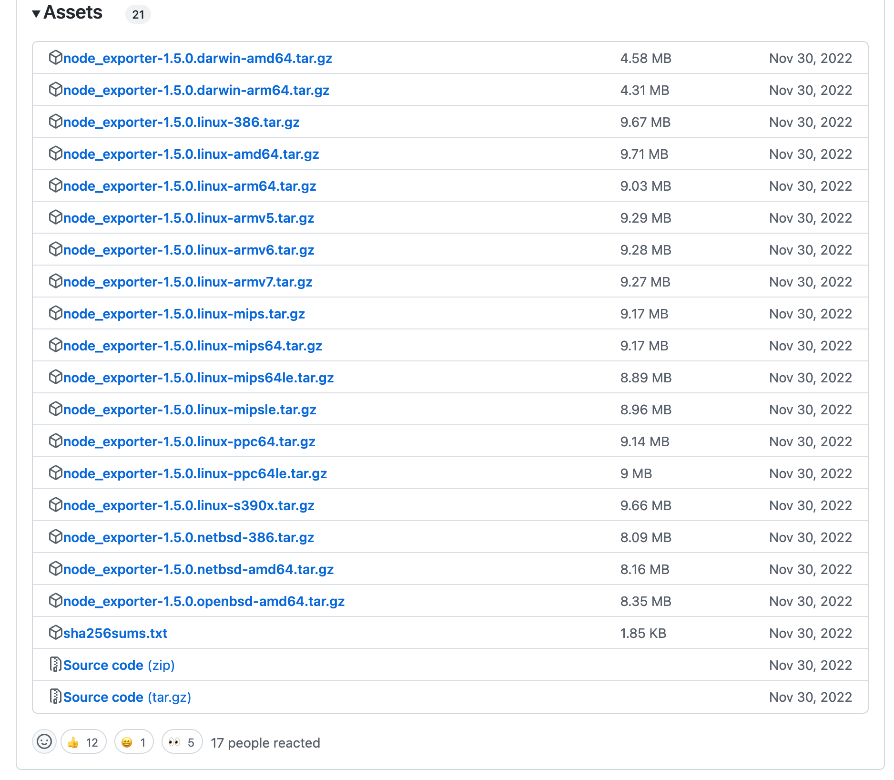
Task: Download Source code (tar.gz)
Action: 127,697
